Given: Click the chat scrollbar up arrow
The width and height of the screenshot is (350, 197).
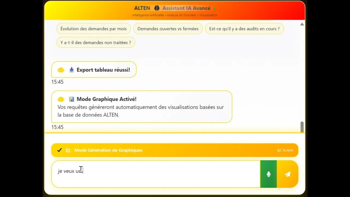Looking at the screenshot, I should click(x=302, y=24).
